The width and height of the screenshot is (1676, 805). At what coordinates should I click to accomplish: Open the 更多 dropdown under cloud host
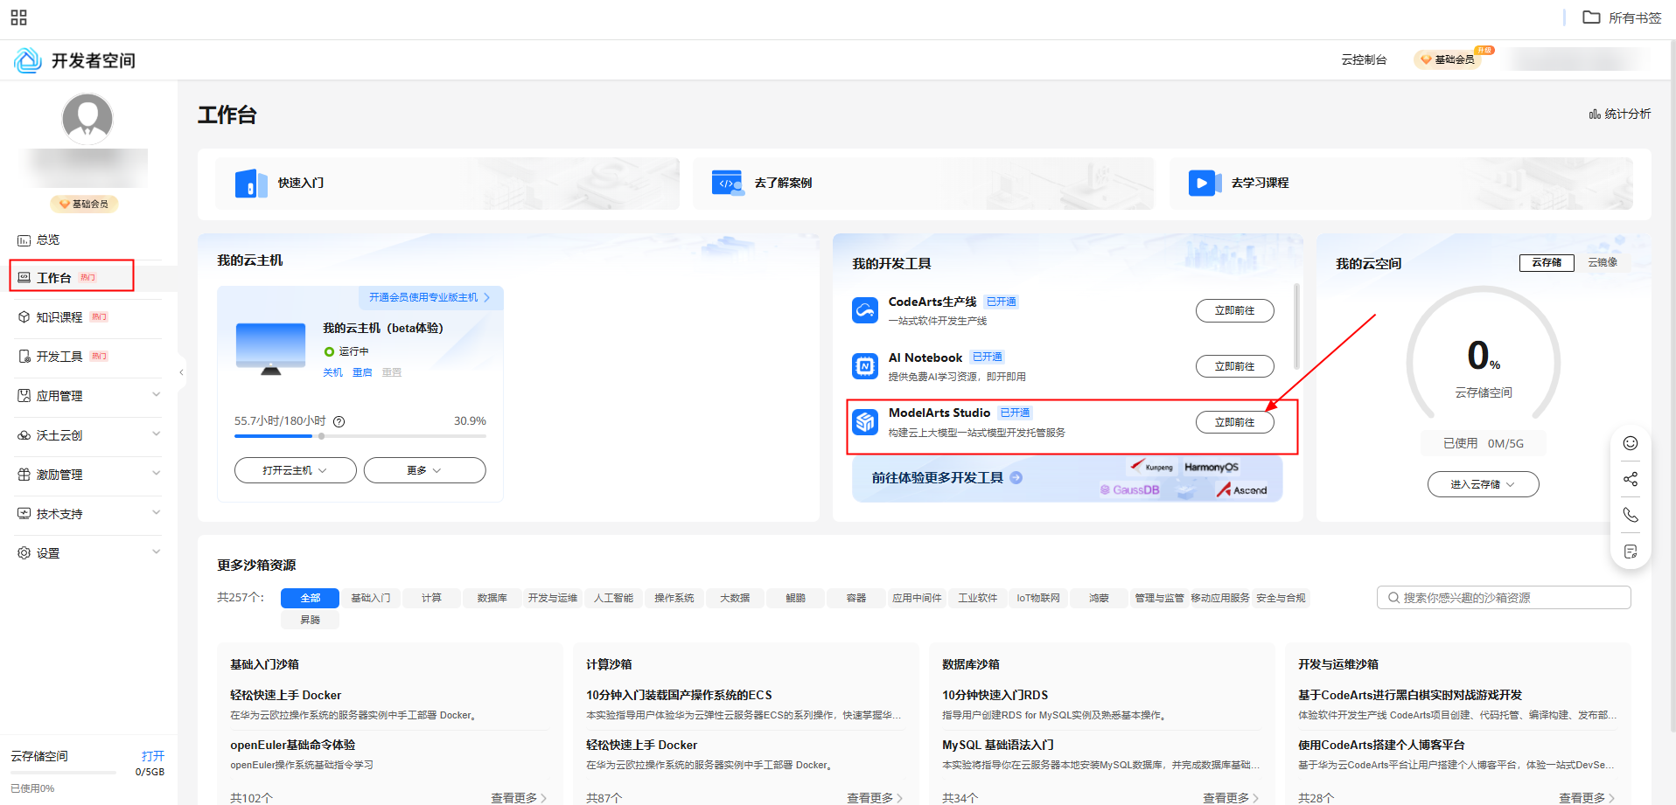424,470
